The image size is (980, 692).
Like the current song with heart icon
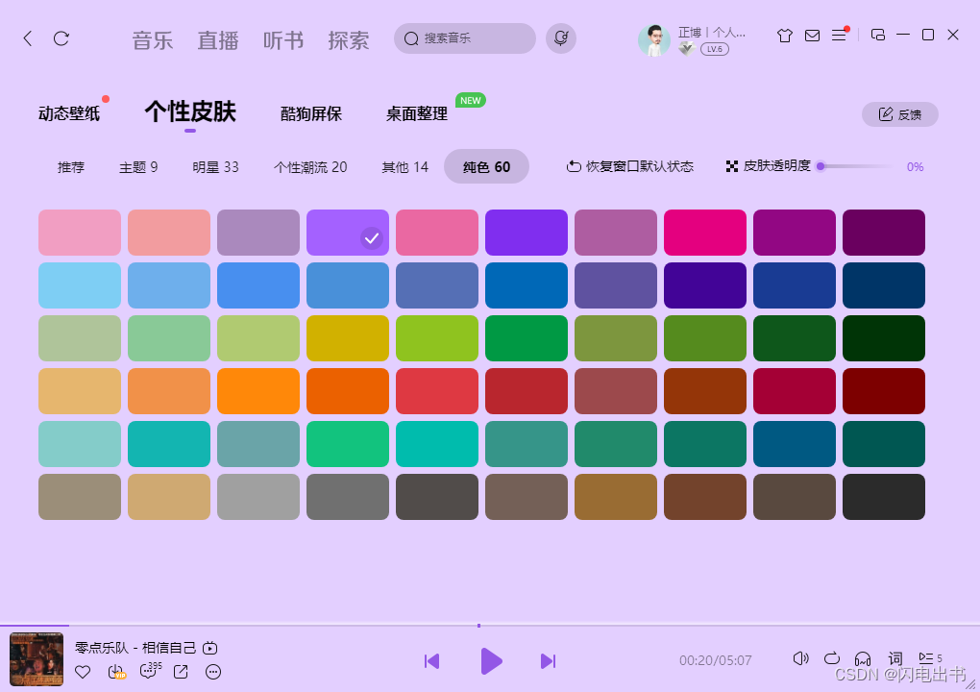[83, 672]
